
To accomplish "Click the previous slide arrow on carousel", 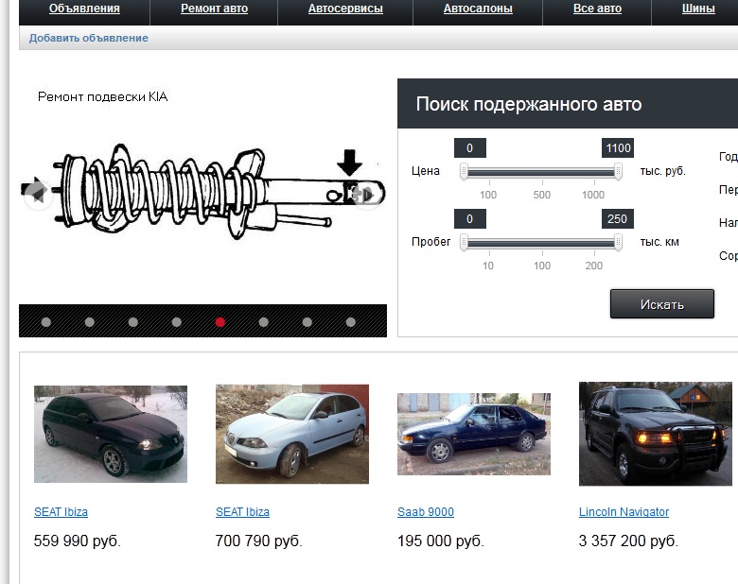I will (x=36, y=194).
